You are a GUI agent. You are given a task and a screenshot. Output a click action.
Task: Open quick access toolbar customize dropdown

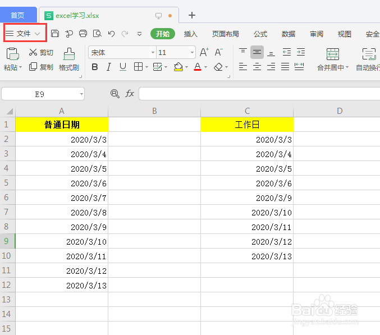(x=139, y=34)
